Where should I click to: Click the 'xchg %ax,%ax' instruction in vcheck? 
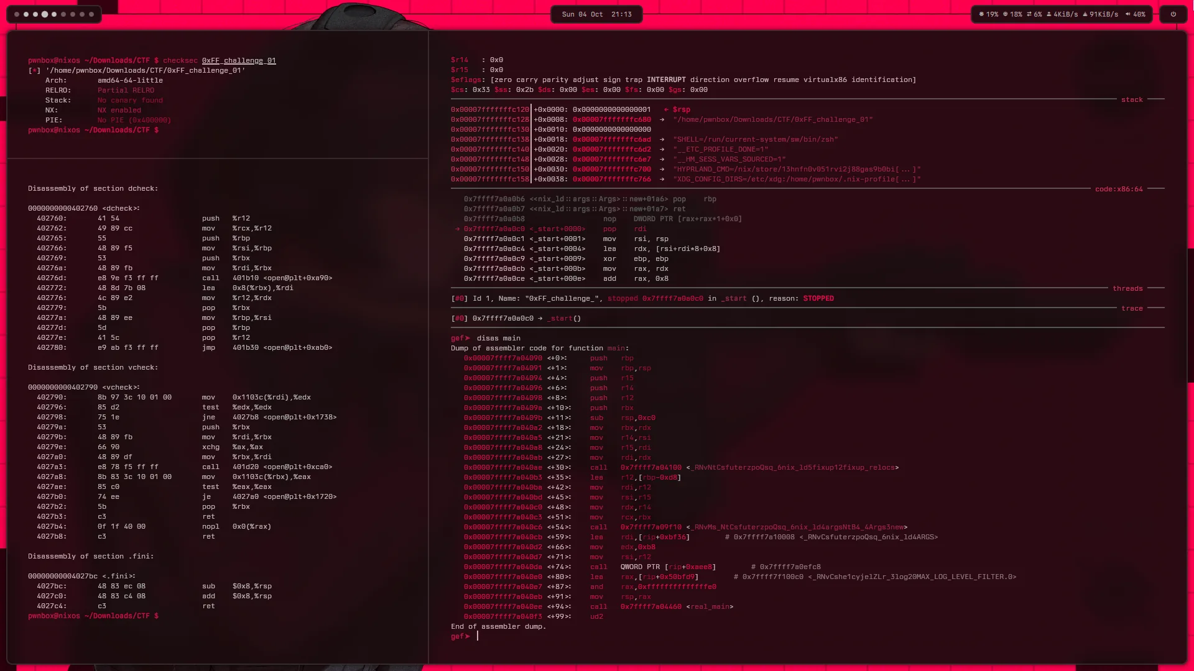(233, 447)
